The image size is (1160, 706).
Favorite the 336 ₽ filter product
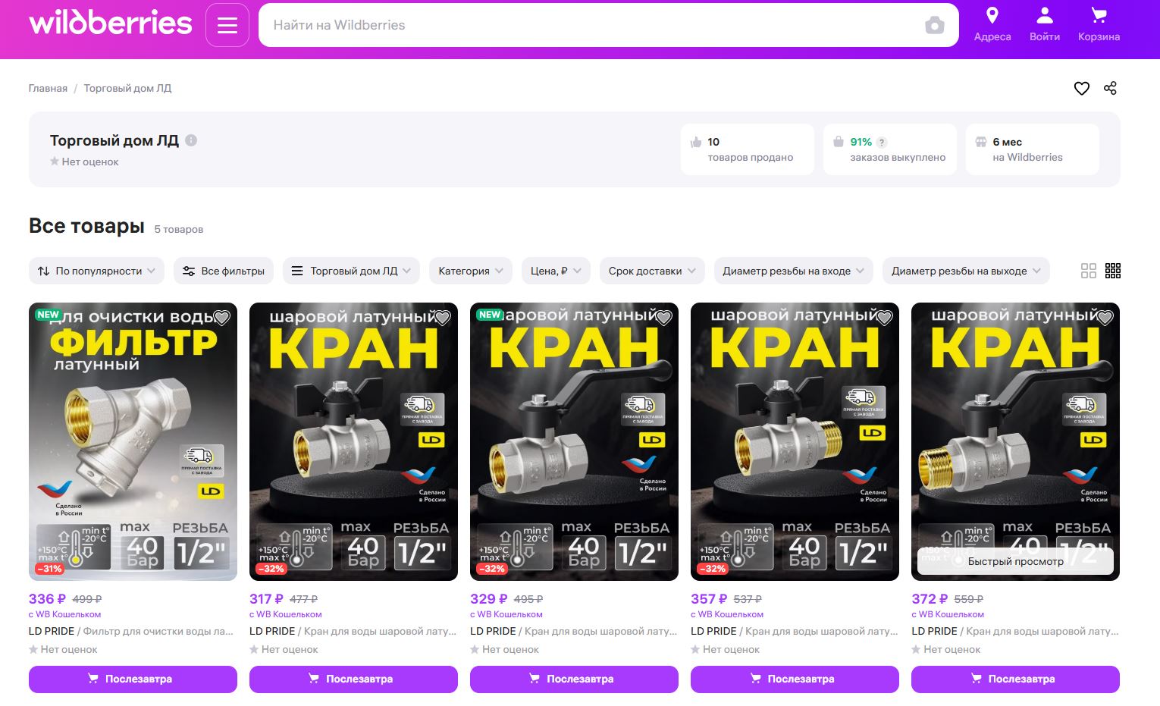[x=221, y=318]
